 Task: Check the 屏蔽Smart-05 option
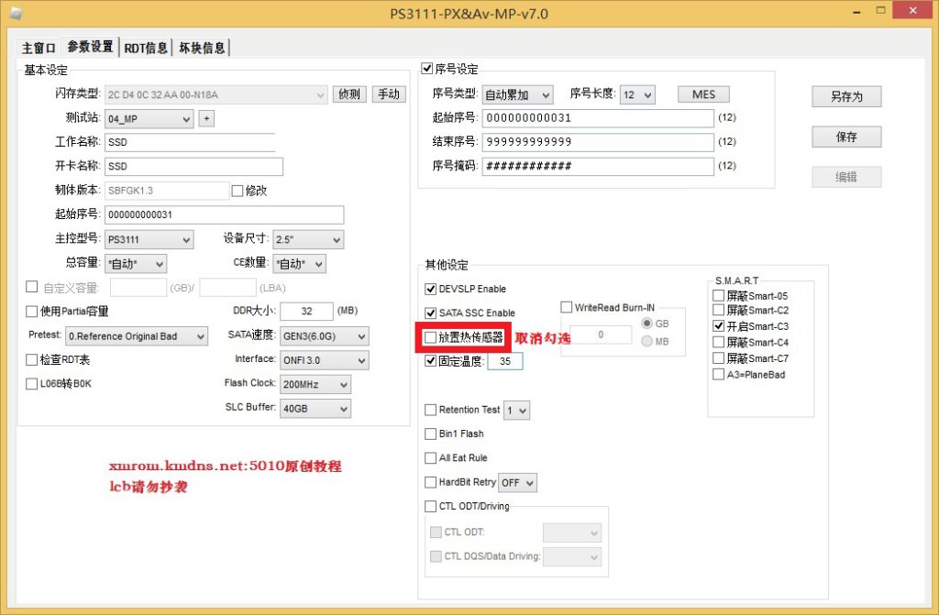(x=719, y=296)
